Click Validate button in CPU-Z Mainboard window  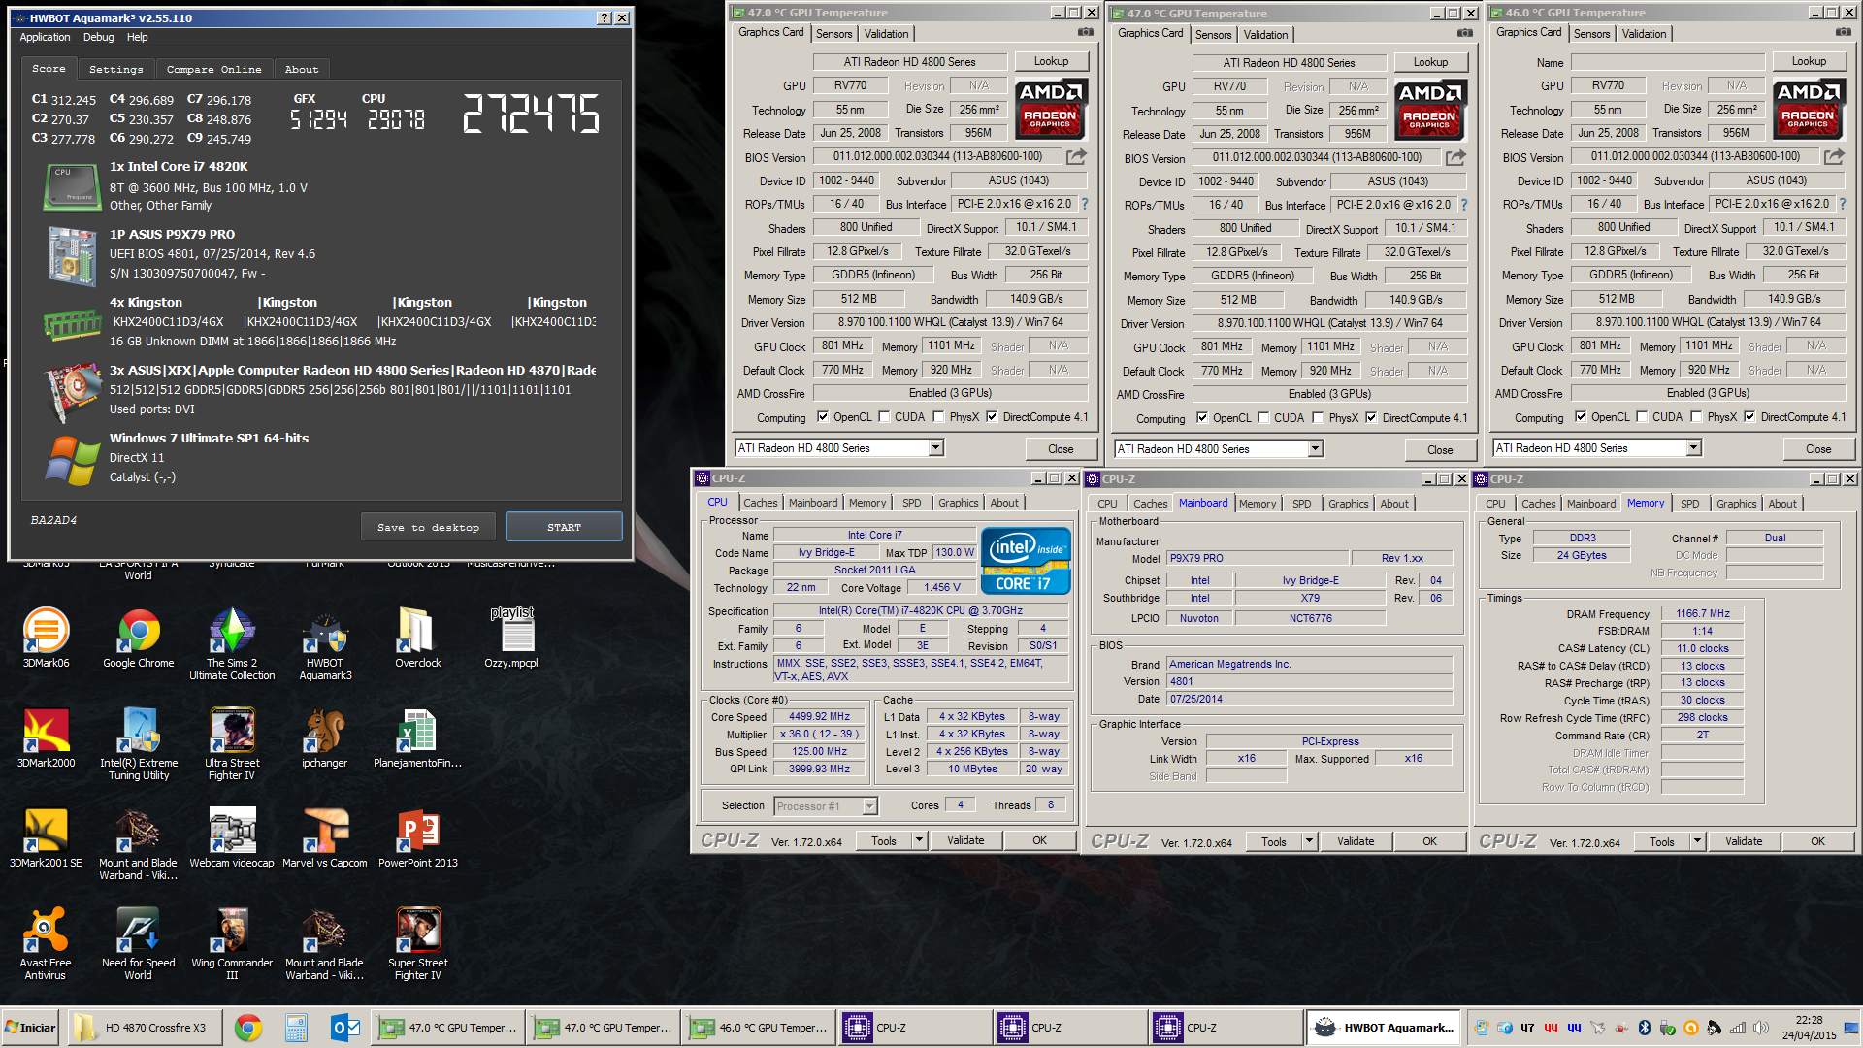pyautogui.click(x=1355, y=841)
